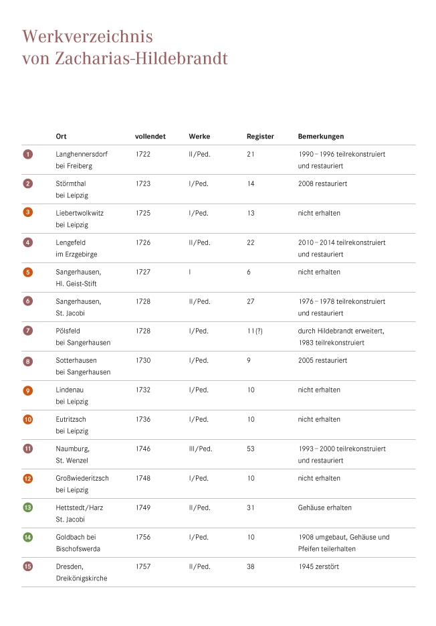436x626 pixels.
Task: Click "1945 zerstört" remark text
Action: click(x=321, y=566)
